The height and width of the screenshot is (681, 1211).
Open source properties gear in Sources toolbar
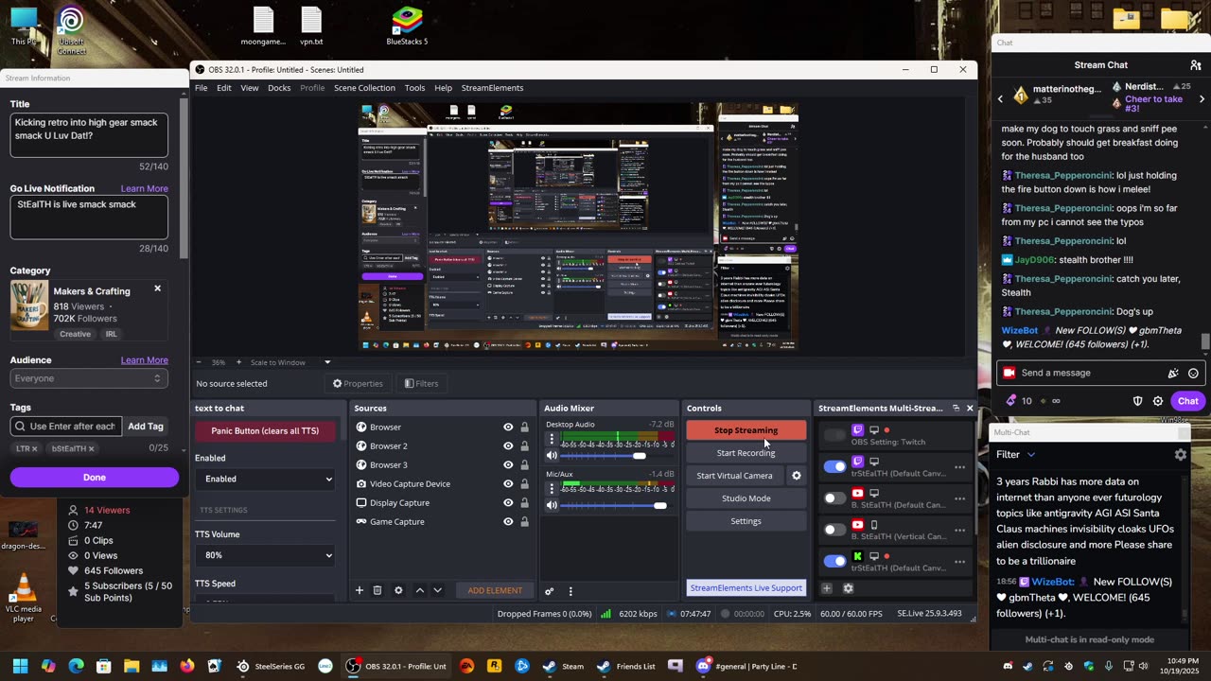(398, 590)
